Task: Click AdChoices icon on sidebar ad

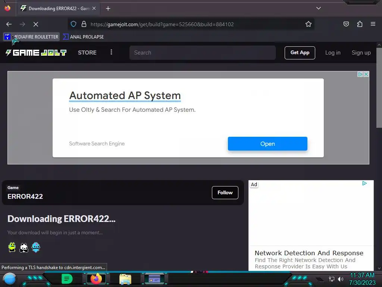Action: tap(364, 183)
